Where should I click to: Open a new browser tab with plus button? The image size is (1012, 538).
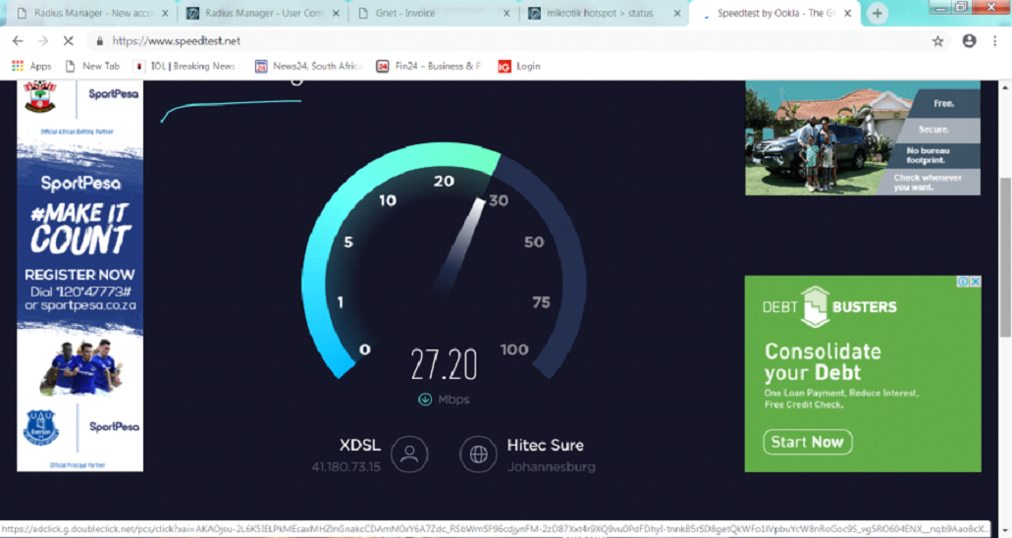[x=878, y=13]
